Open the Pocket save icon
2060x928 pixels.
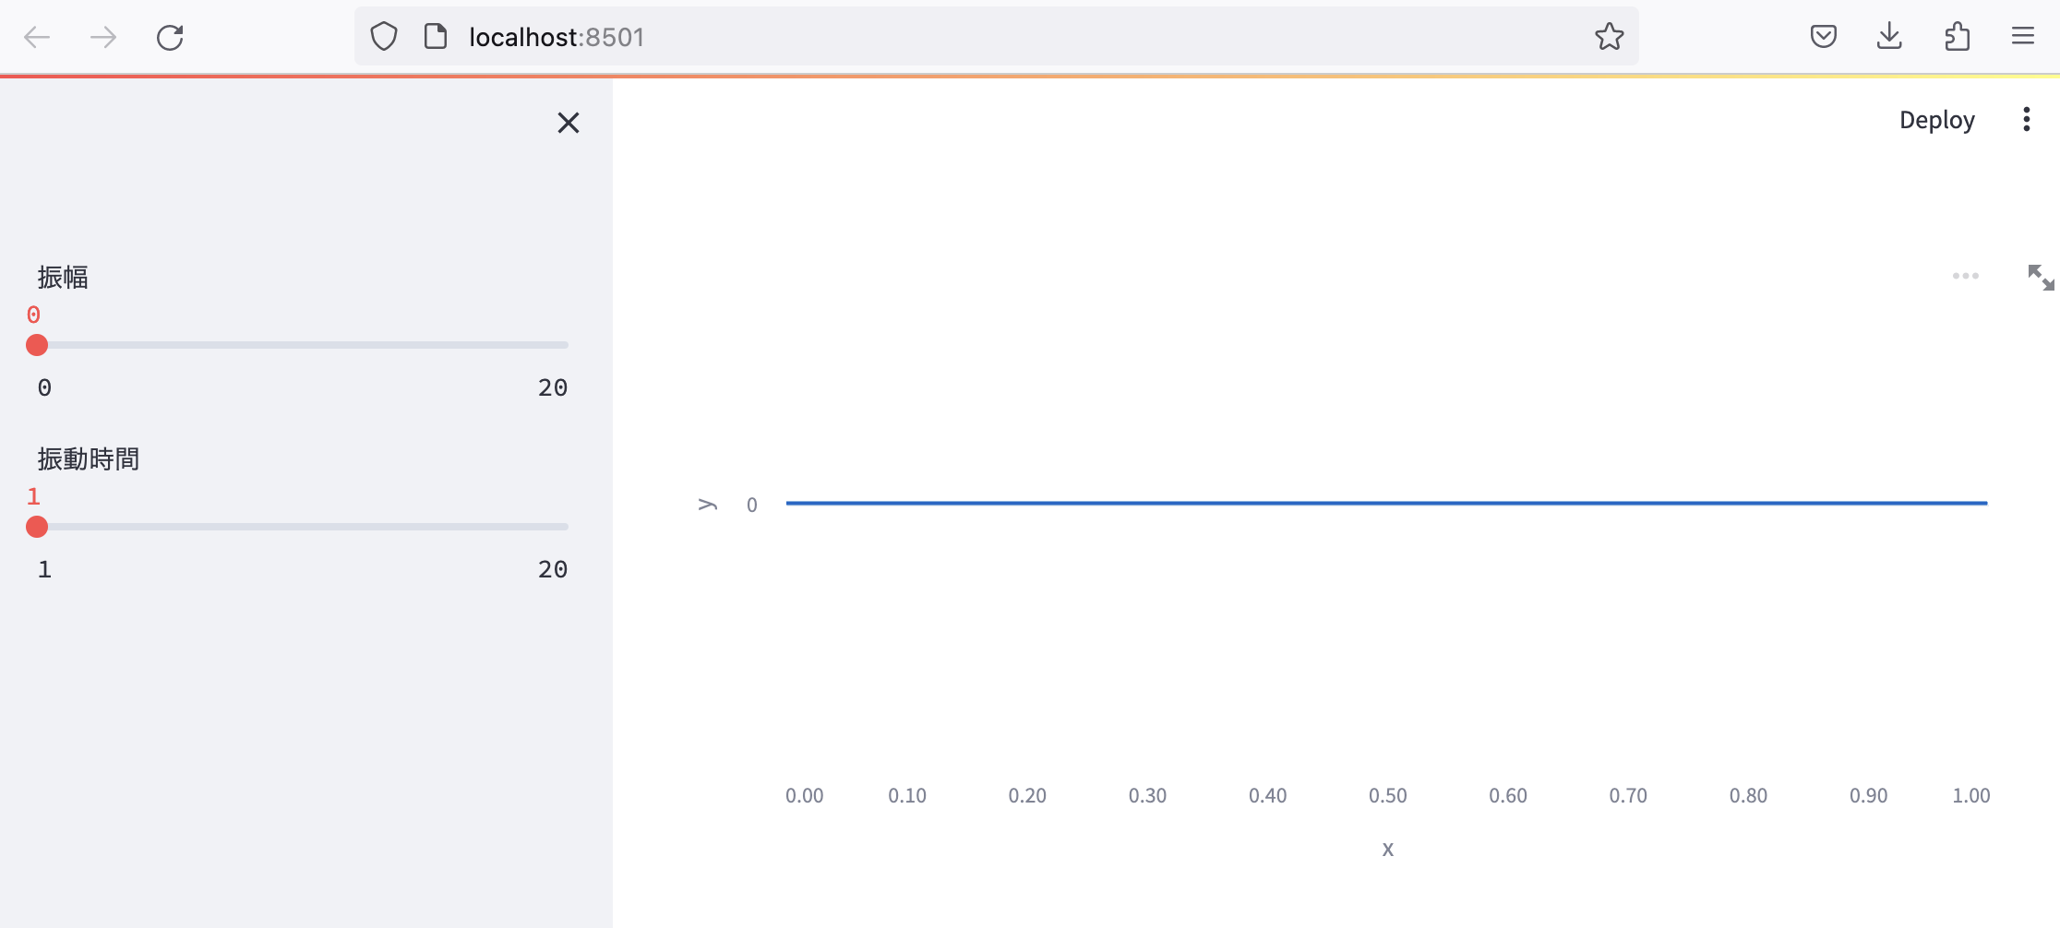pyautogui.click(x=1823, y=37)
